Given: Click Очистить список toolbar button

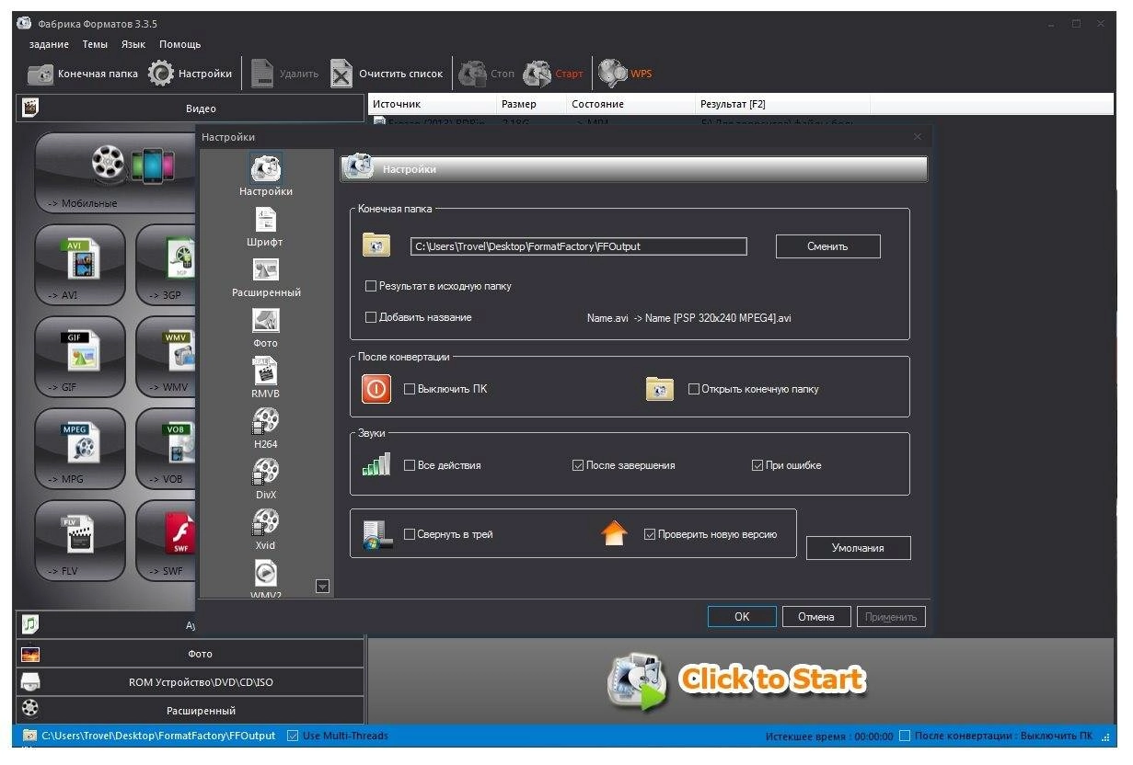Looking at the screenshot, I should pyautogui.click(x=387, y=74).
